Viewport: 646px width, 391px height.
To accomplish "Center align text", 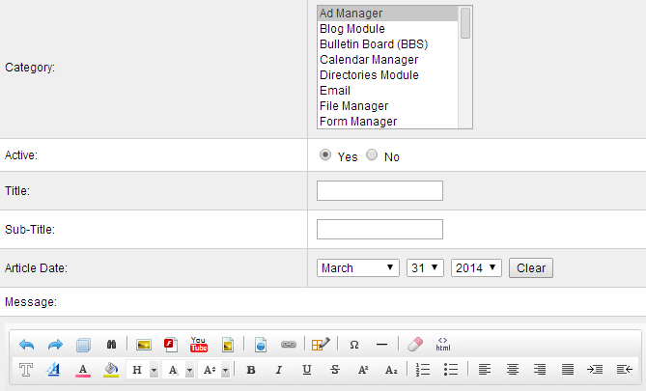I will pyautogui.click(x=513, y=370).
